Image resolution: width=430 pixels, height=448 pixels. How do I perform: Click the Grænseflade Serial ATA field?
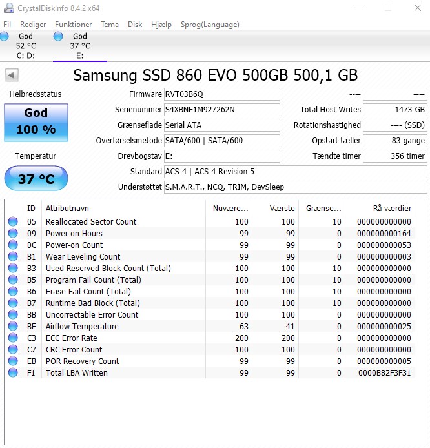click(x=221, y=125)
